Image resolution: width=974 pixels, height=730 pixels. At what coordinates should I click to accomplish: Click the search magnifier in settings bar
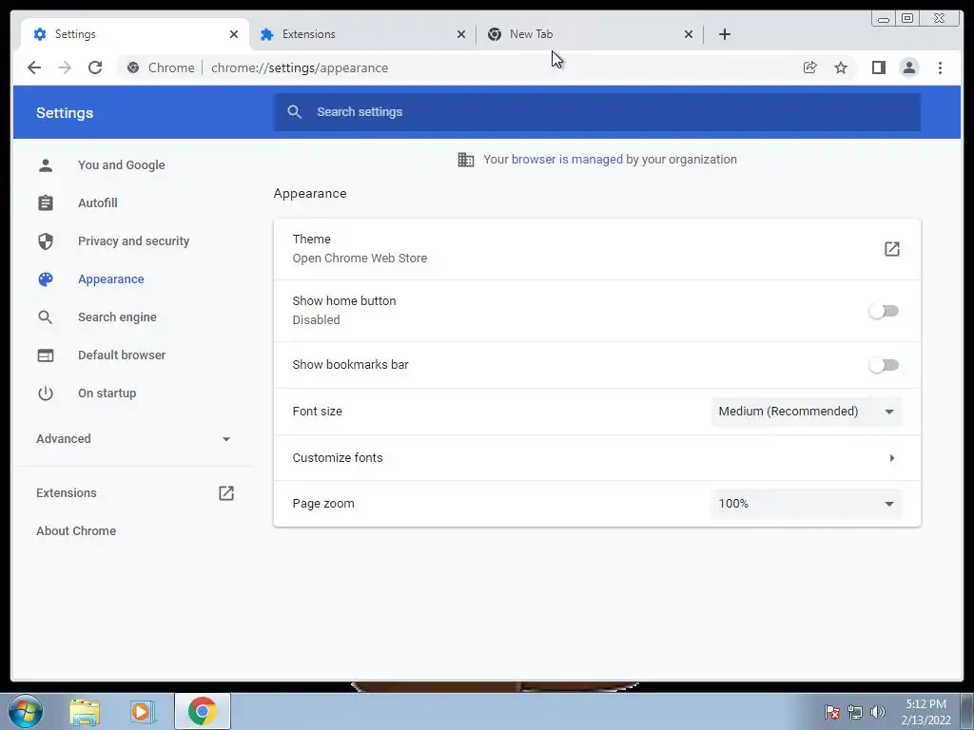click(295, 112)
